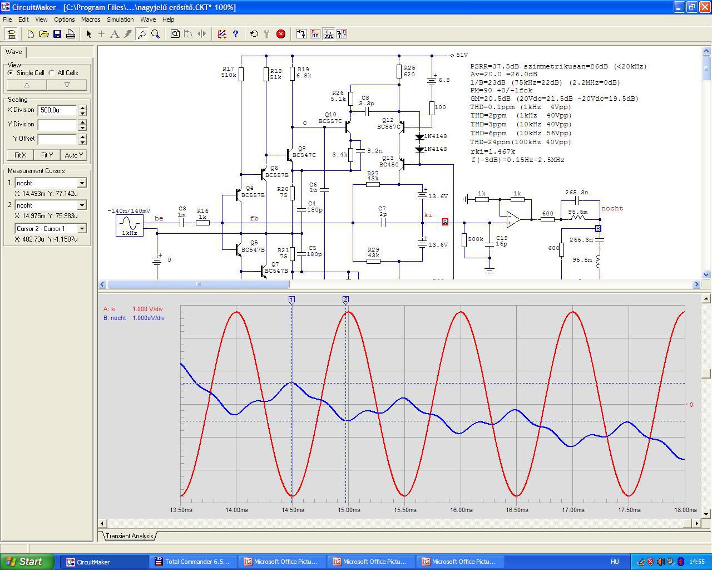
Task: Click the X Division input field
Action: (57, 110)
